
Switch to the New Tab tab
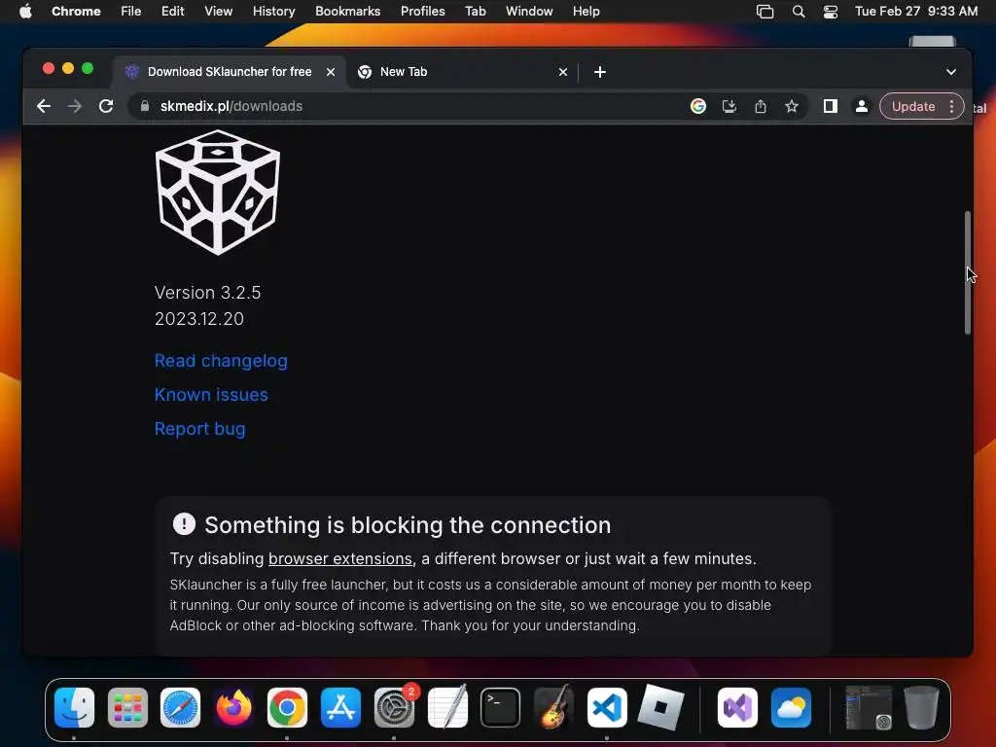click(x=462, y=72)
